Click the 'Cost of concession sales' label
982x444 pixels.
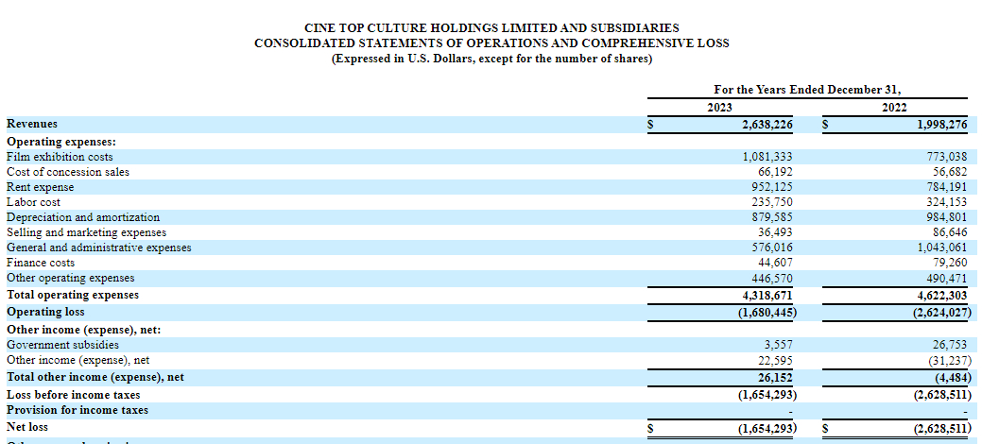click(x=68, y=172)
